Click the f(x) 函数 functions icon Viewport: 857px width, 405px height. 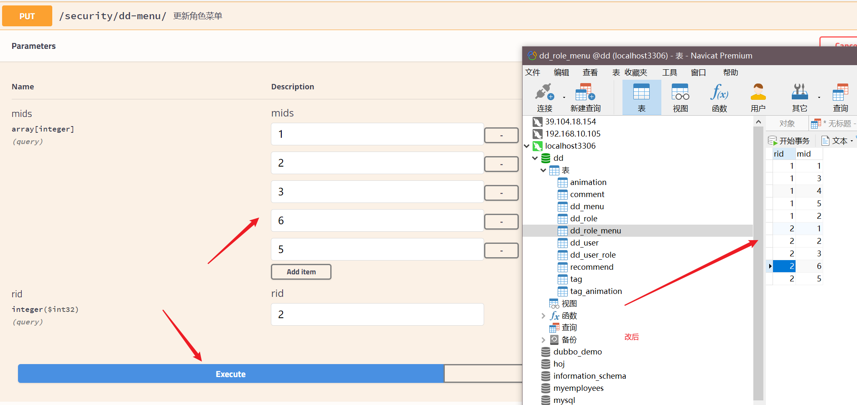(x=719, y=96)
